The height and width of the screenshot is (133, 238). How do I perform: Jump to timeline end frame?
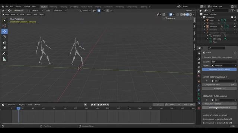pos(107,105)
